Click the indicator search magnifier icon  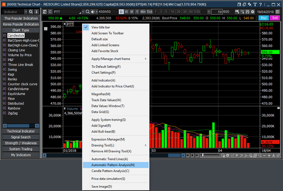click(x=31, y=12)
